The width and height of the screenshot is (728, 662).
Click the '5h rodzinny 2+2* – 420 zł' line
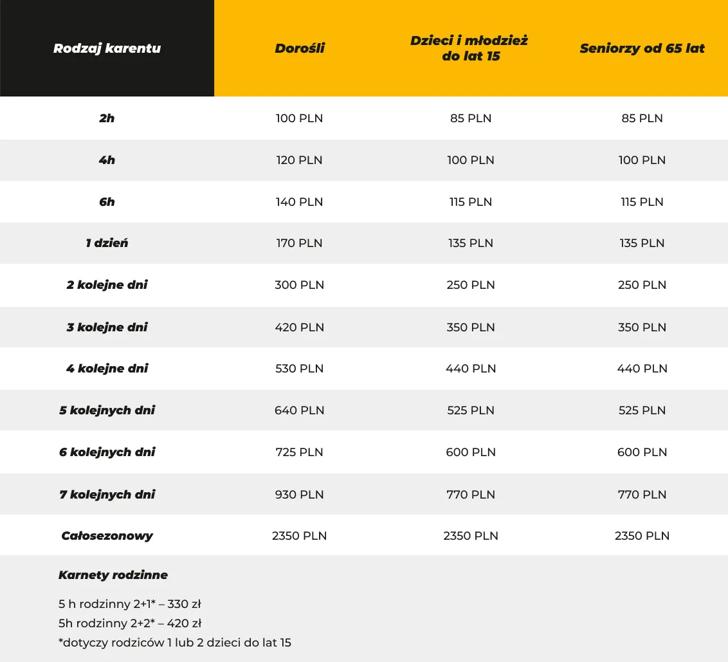[130, 623]
